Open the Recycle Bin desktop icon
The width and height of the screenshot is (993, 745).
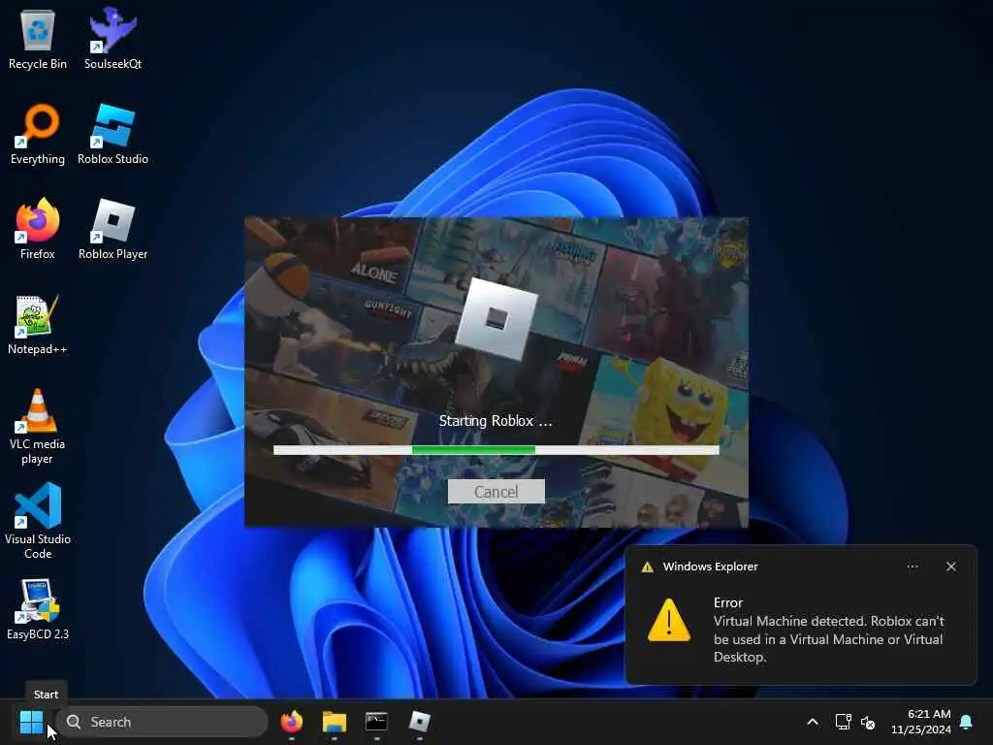pyautogui.click(x=38, y=39)
